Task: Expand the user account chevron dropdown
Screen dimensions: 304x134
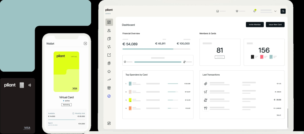Action: coord(275,11)
